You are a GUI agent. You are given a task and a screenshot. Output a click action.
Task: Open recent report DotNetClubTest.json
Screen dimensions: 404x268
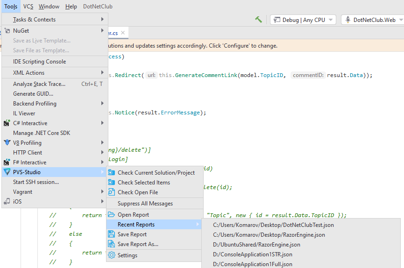point(273,225)
